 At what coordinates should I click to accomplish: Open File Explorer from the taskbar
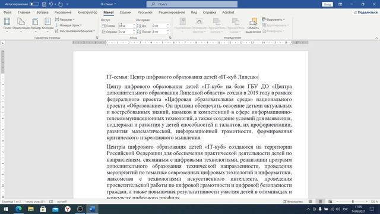(31, 209)
